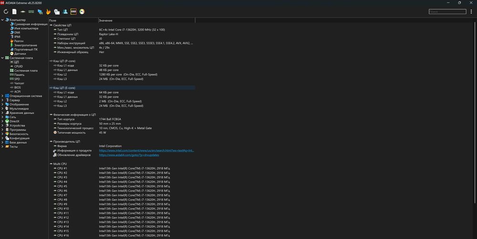
Task: Click the Разгон flame icon in tree
Action: [12, 41]
